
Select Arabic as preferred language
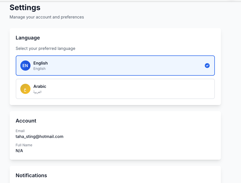115,89
